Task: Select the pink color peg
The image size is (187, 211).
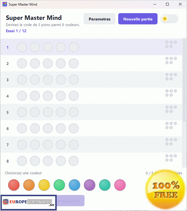Action: (120, 185)
